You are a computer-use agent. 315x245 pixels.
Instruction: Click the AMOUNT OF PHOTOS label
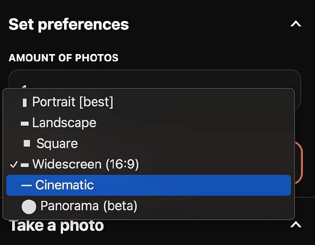(x=64, y=58)
